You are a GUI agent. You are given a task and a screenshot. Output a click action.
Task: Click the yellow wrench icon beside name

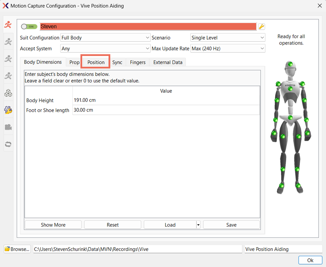[x=261, y=27]
